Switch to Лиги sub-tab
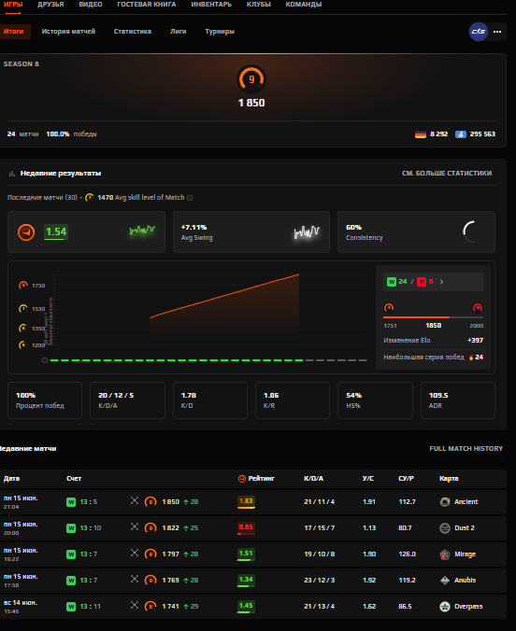The height and width of the screenshot is (631, 516). 179,32
